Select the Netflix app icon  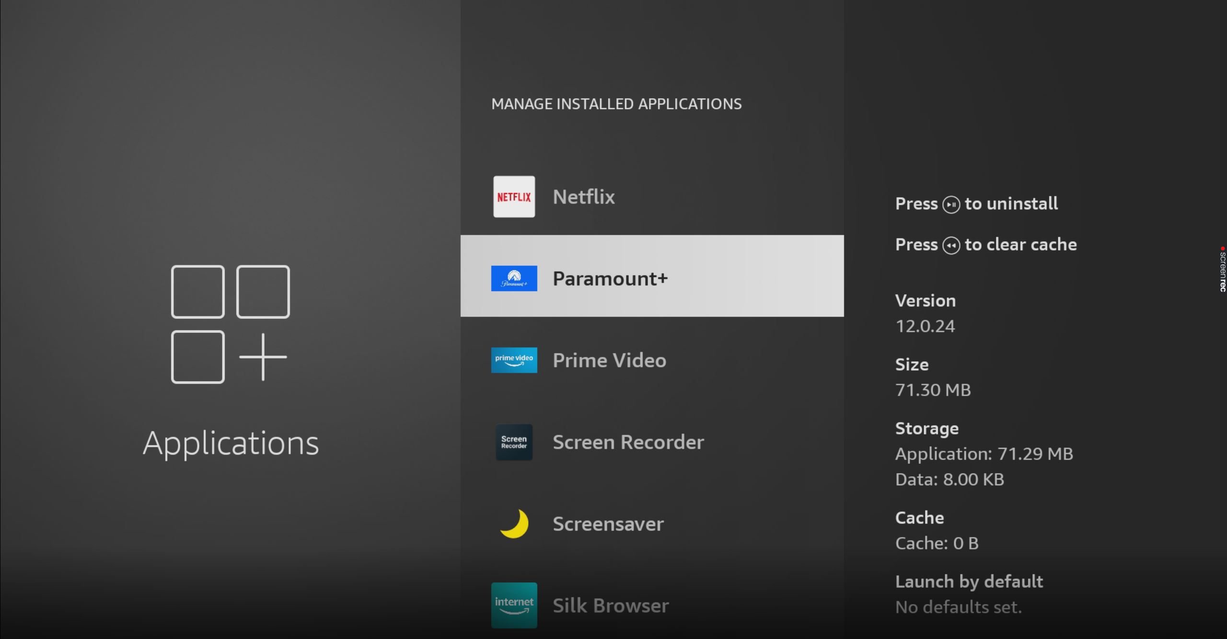click(513, 196)
